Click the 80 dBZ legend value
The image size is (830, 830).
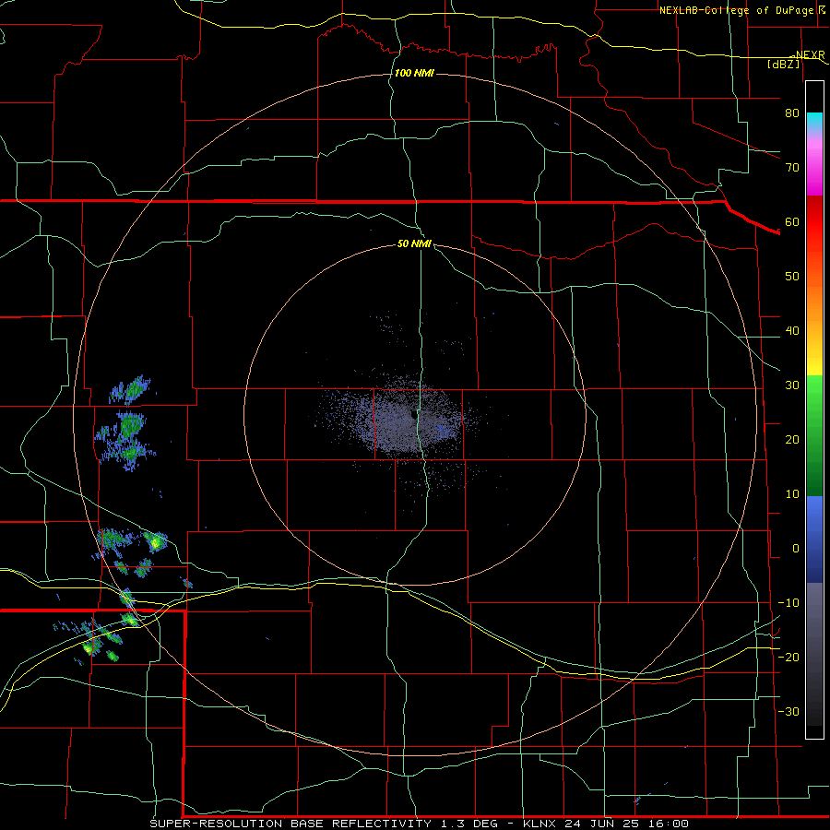point(792,113)
